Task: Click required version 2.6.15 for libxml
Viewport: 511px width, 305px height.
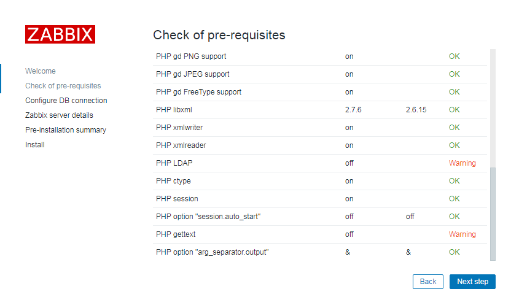Action: (416, 110)
